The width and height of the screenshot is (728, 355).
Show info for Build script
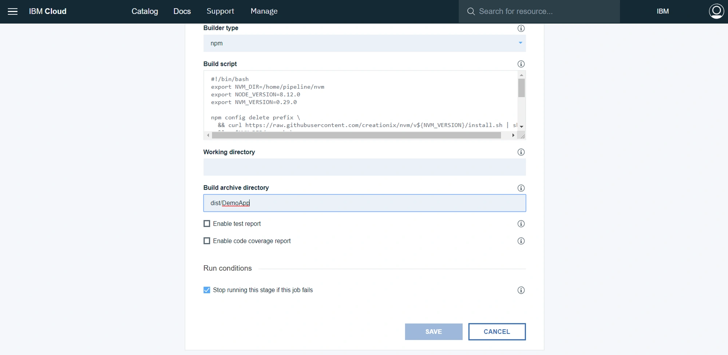[x=521, y=64]
